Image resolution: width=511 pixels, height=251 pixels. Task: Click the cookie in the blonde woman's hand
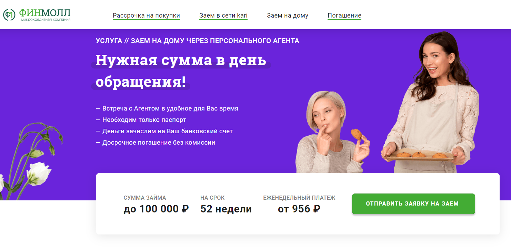357,134
